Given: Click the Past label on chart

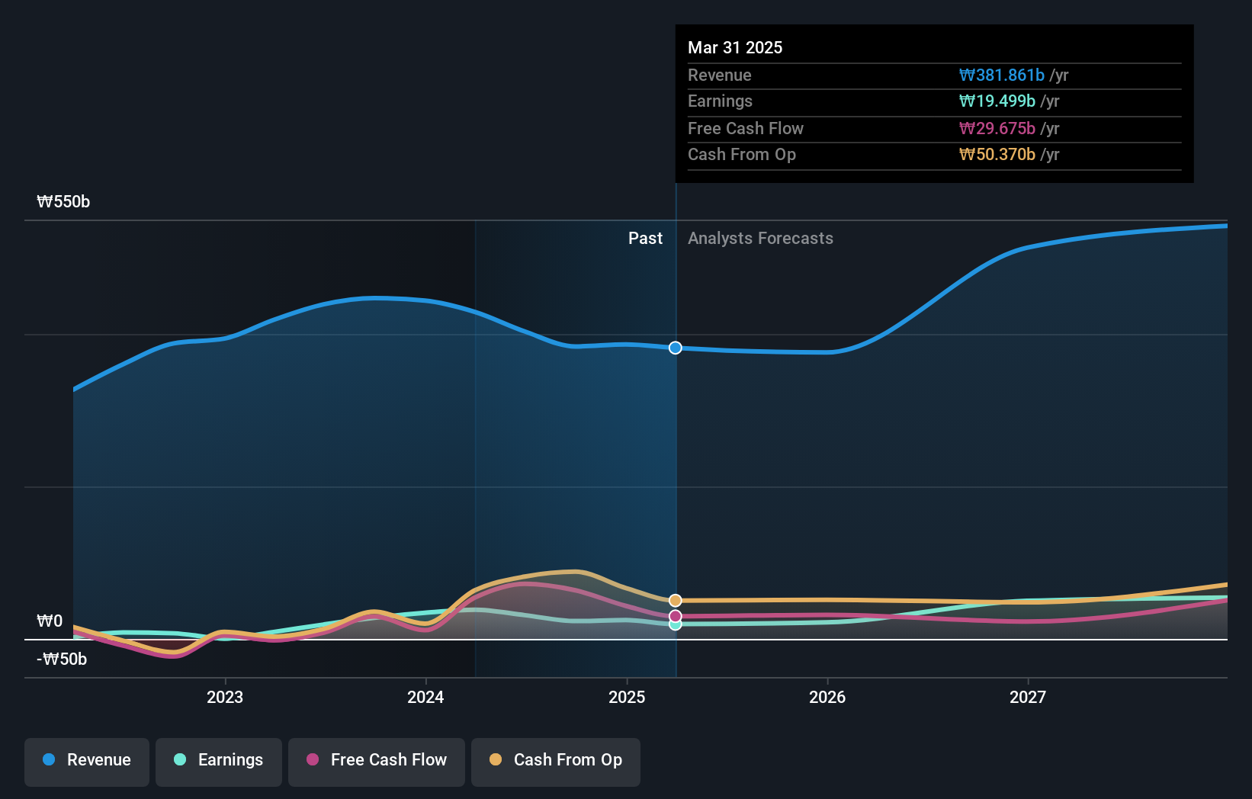Looking at the screenshot, I should point(645,239).
